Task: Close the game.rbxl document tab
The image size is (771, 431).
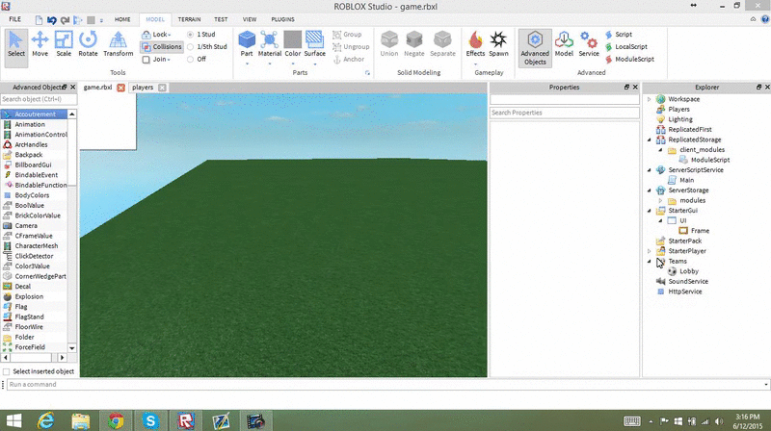Action: click(x=121, y=88)
